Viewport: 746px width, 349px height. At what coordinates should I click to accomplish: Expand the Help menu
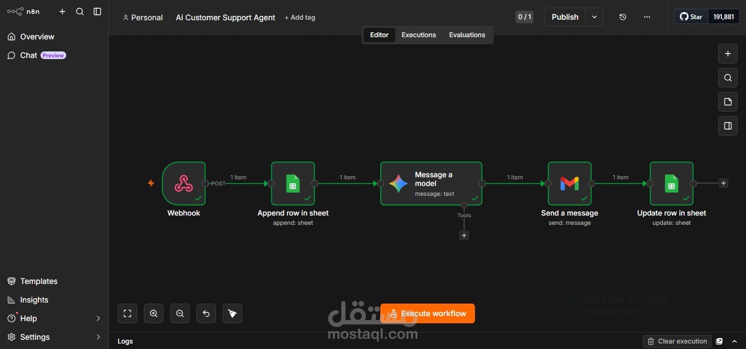[x=54, y=318]
